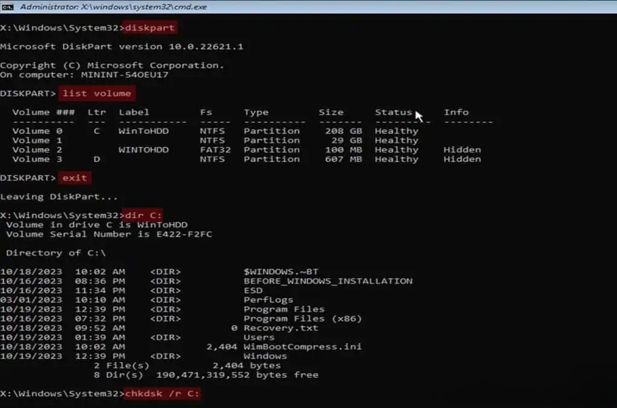Click the Users directory entry
This screenshot has height=408, width=617.
[259, 337]
